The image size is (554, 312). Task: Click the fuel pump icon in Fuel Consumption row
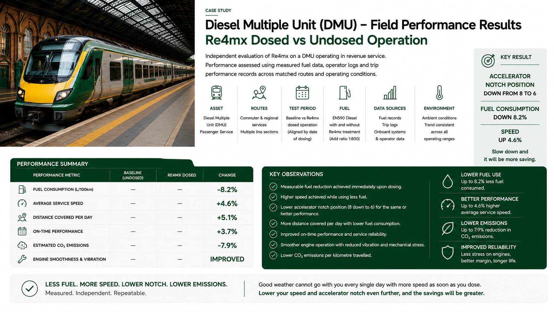[x=22, y=189]
